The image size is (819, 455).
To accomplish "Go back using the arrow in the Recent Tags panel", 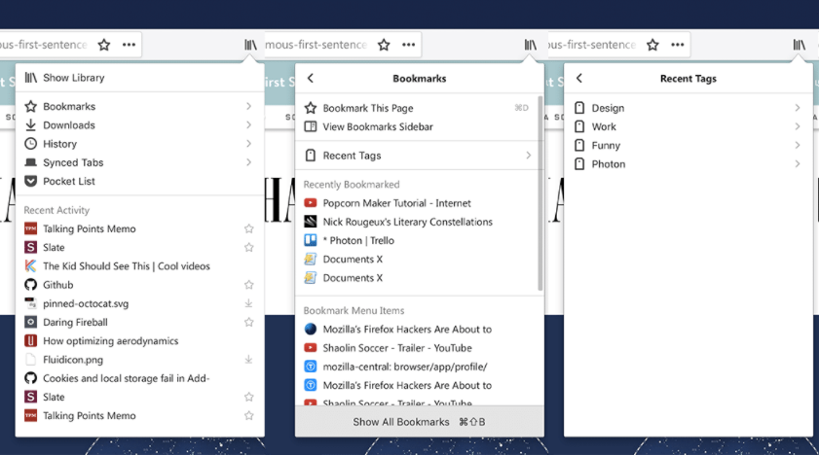I will [x=579, y=78].
